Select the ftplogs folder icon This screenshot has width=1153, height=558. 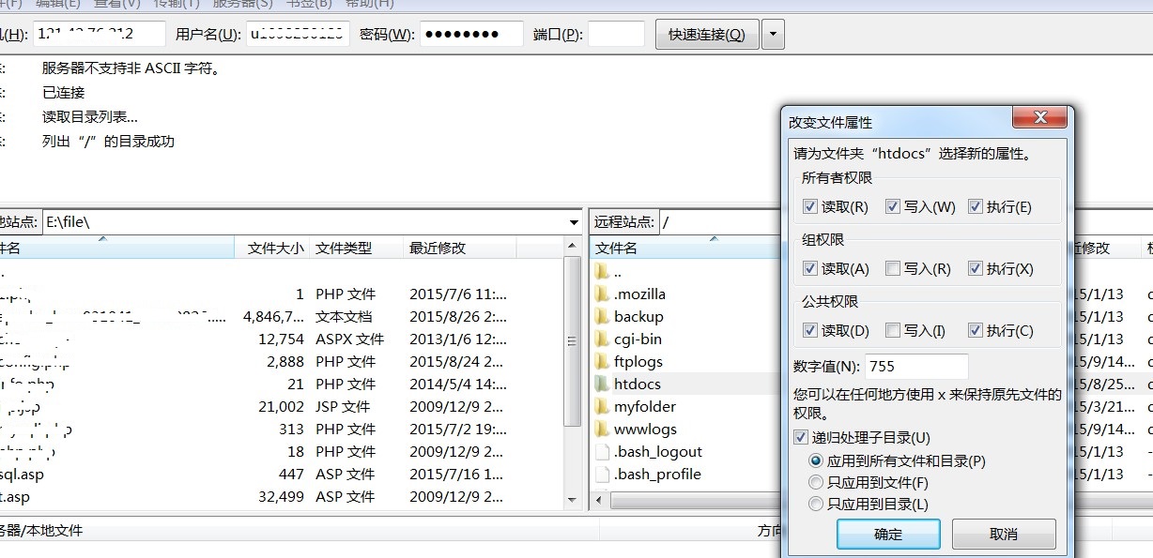tap(602, 362)
